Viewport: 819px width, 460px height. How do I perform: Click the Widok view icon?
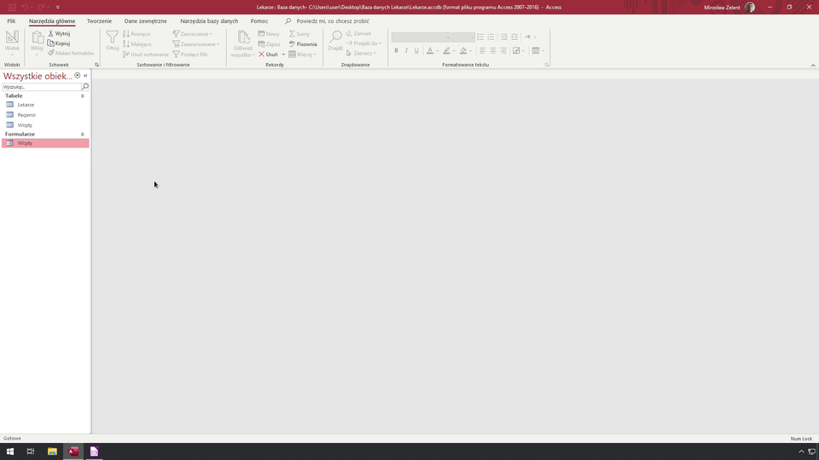(x=12, y=37)
